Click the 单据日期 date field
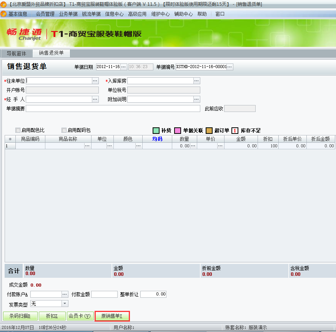The height and width of the screenshot is (332, 336). 108,67
